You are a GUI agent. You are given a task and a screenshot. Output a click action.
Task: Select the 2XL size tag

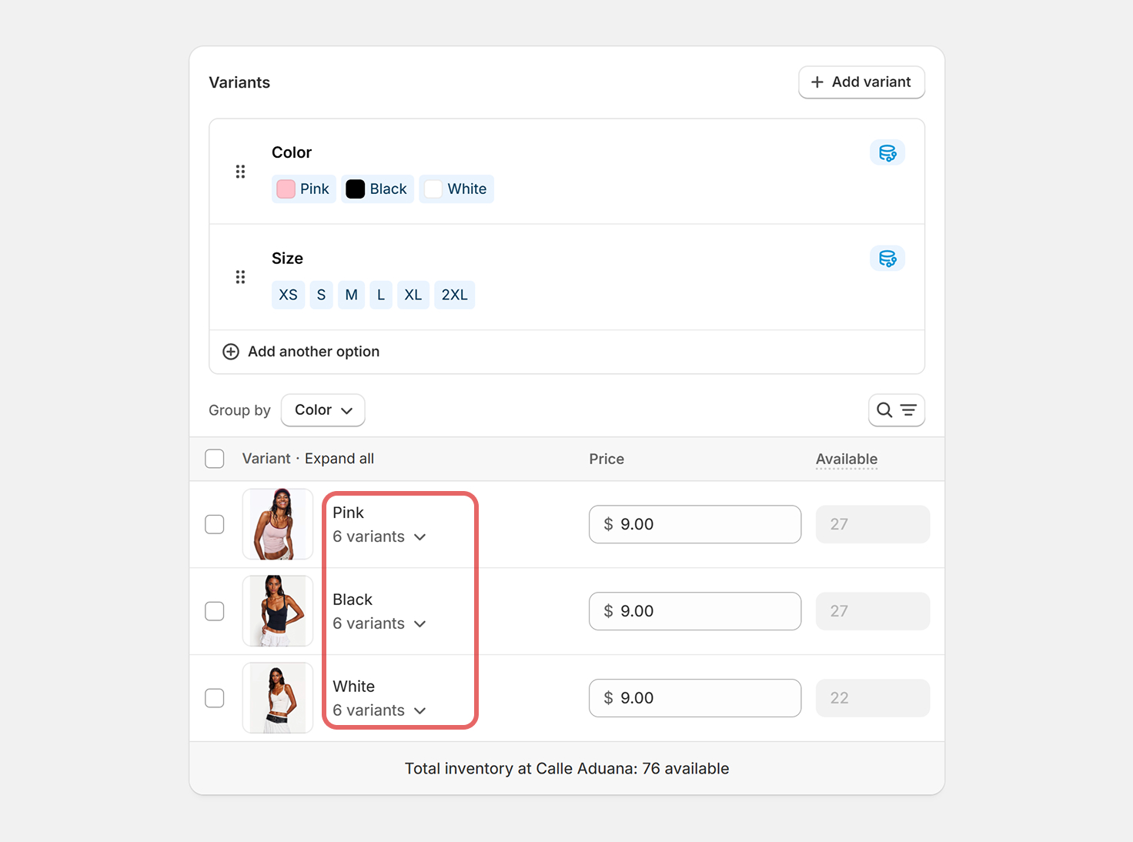(x=454, y=295)
